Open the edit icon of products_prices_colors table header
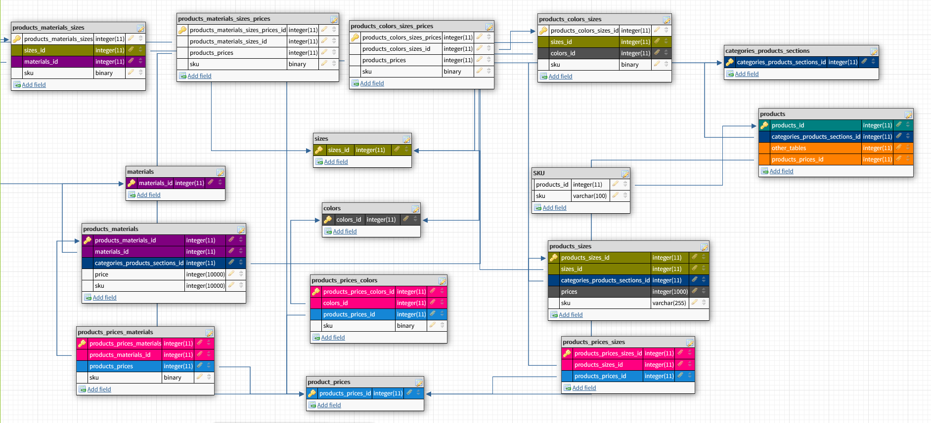Image resolution: width=931 pixels, height=423 pixels. (x=443, y=281)
